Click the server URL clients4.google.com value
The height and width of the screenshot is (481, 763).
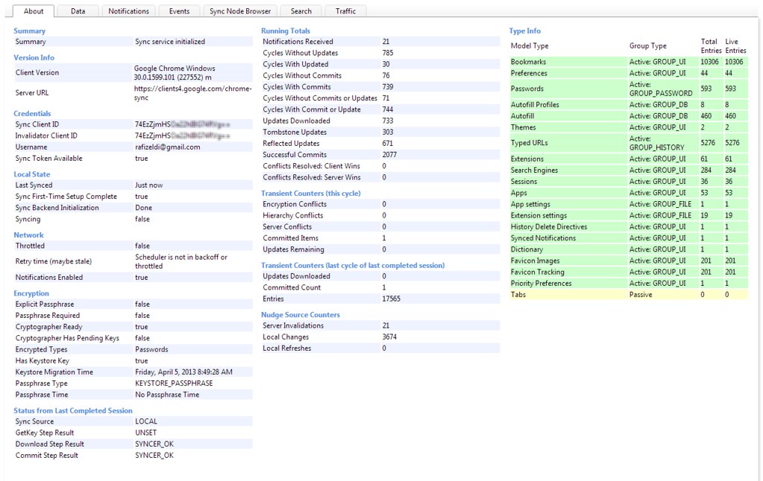pos(192,93)
